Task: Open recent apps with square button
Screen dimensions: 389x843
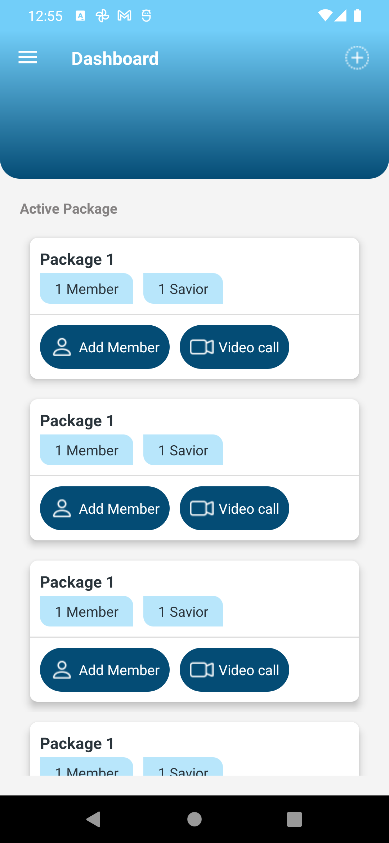Action: tap(294, 819)
